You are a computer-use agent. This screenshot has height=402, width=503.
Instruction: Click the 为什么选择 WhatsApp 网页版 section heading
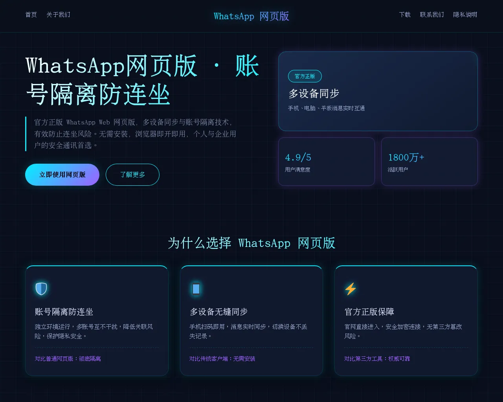pos(251,243)
